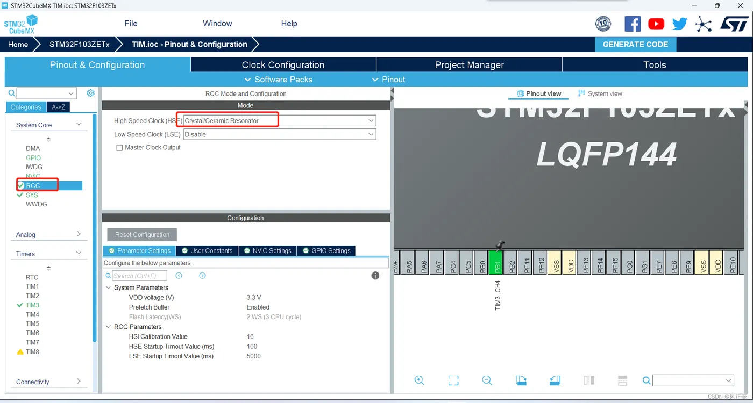Click the greyed vertical split icon
Viewport: 753px width, 403px height.
tap(589, 380)
